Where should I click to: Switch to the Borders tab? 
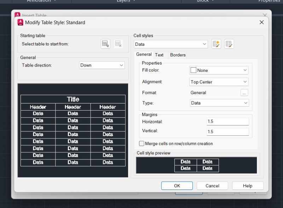tap(178, 55)
